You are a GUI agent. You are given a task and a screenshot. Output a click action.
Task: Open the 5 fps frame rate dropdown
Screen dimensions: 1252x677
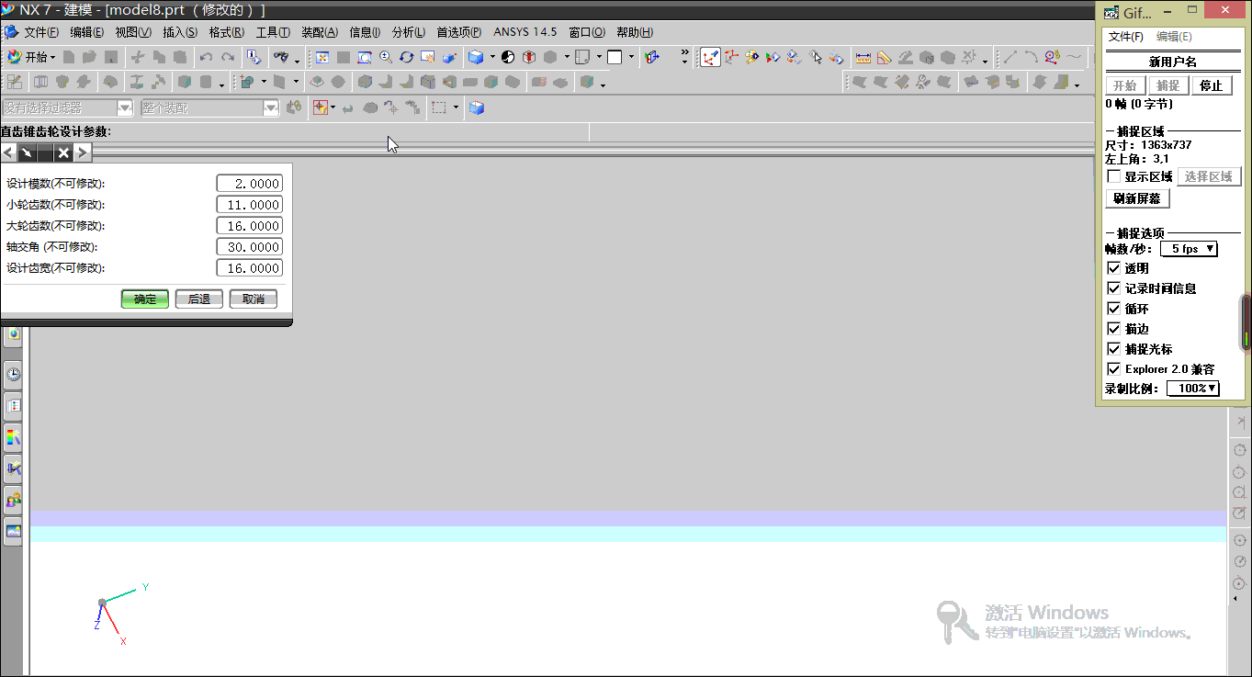(1189, 249)
